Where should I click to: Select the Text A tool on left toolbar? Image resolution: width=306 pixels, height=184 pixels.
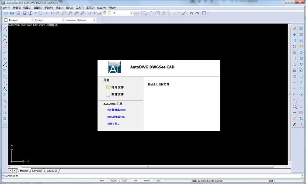click(x=5, y=89)
